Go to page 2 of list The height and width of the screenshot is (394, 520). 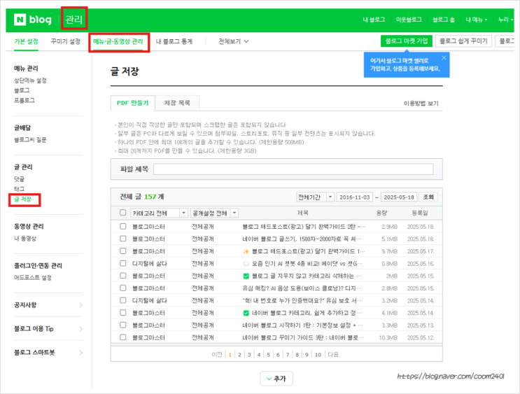(x=239, y=355)
